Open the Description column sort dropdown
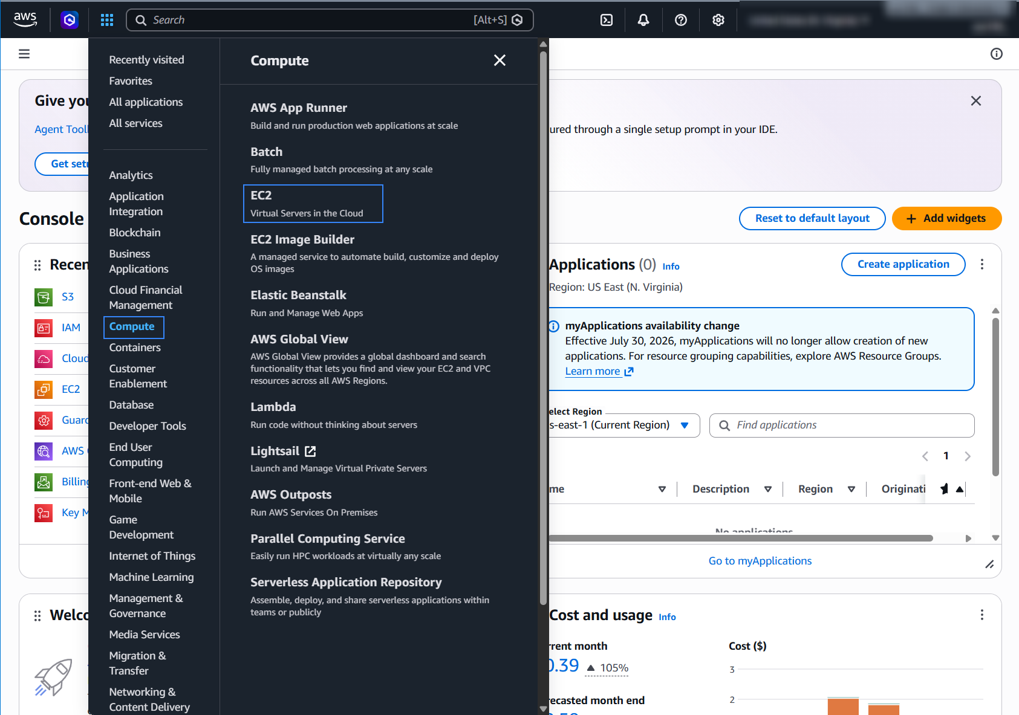The height and width of the screenshot is (715, 1019). pos(768,489)
